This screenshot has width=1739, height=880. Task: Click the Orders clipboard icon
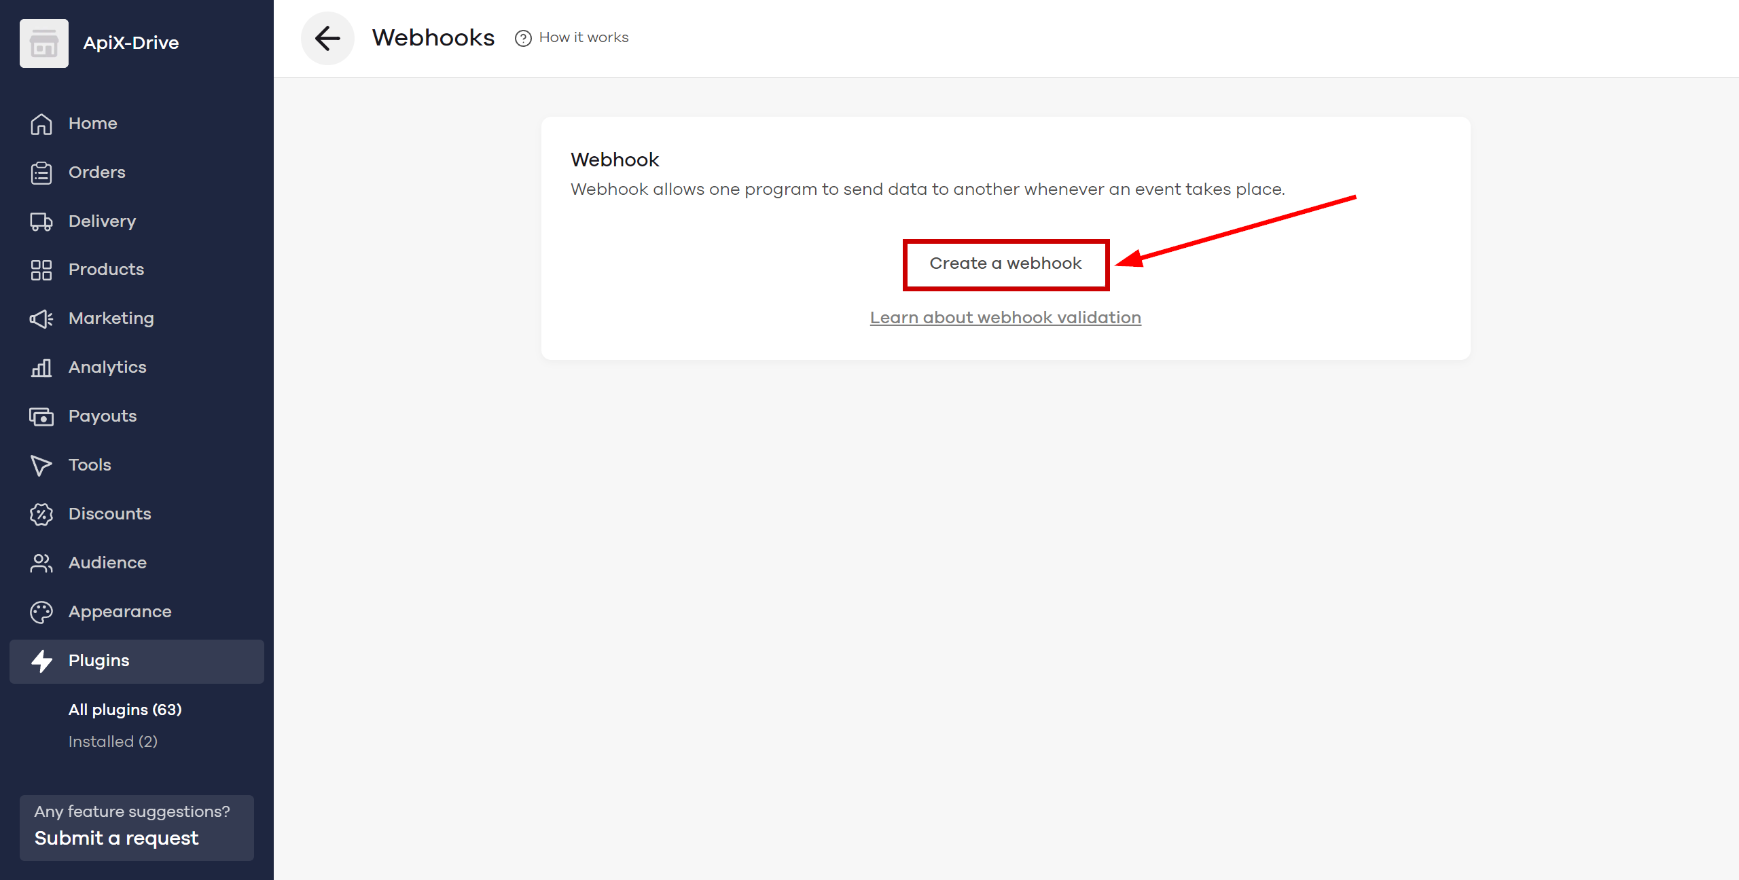point(41,172)
